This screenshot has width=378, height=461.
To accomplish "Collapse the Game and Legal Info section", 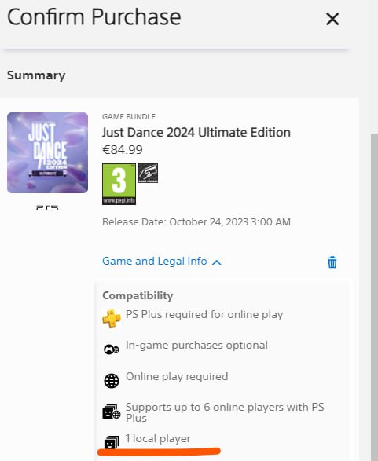I will 162,261.
